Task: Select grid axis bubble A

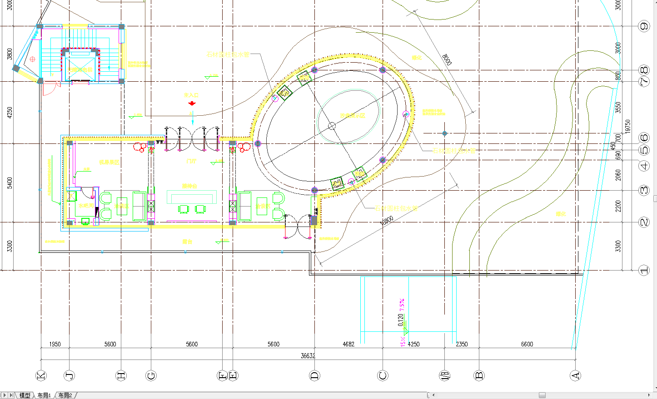Action: point(575,375)
